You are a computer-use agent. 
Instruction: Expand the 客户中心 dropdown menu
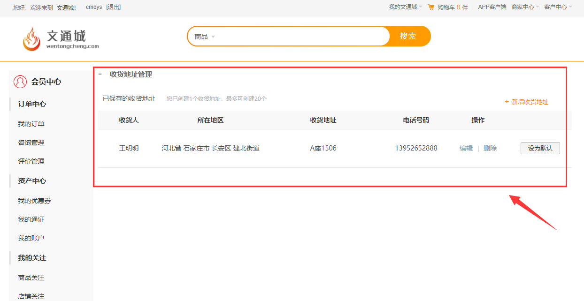558,7
